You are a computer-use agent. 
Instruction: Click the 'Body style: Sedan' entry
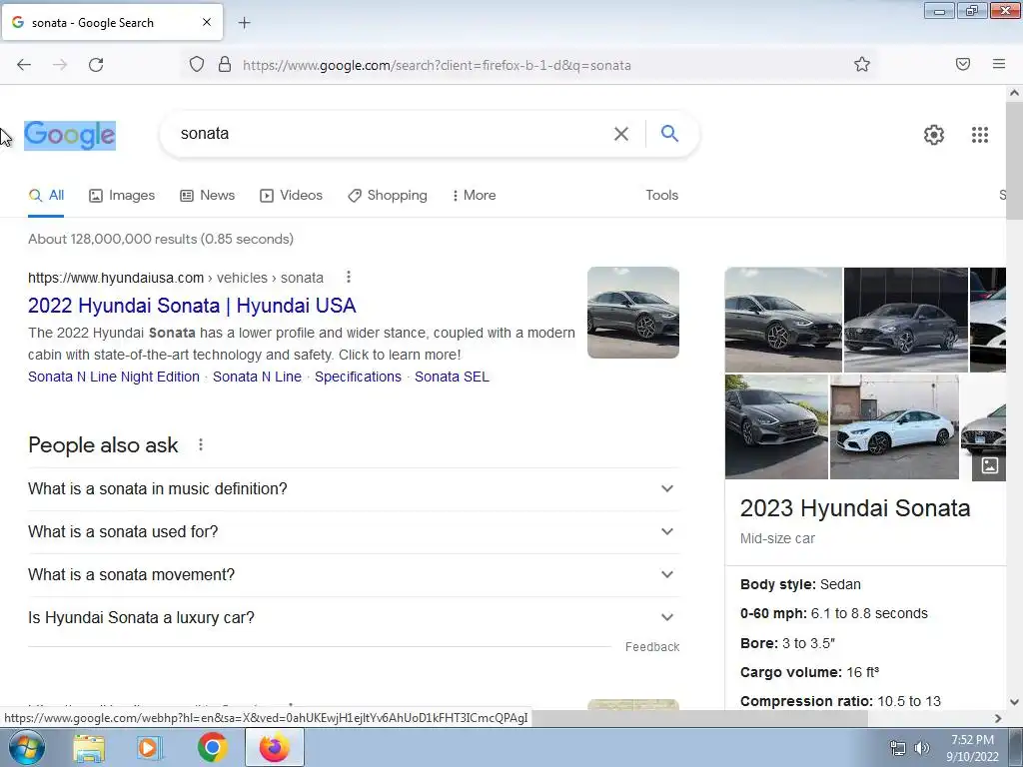(800, 584)
